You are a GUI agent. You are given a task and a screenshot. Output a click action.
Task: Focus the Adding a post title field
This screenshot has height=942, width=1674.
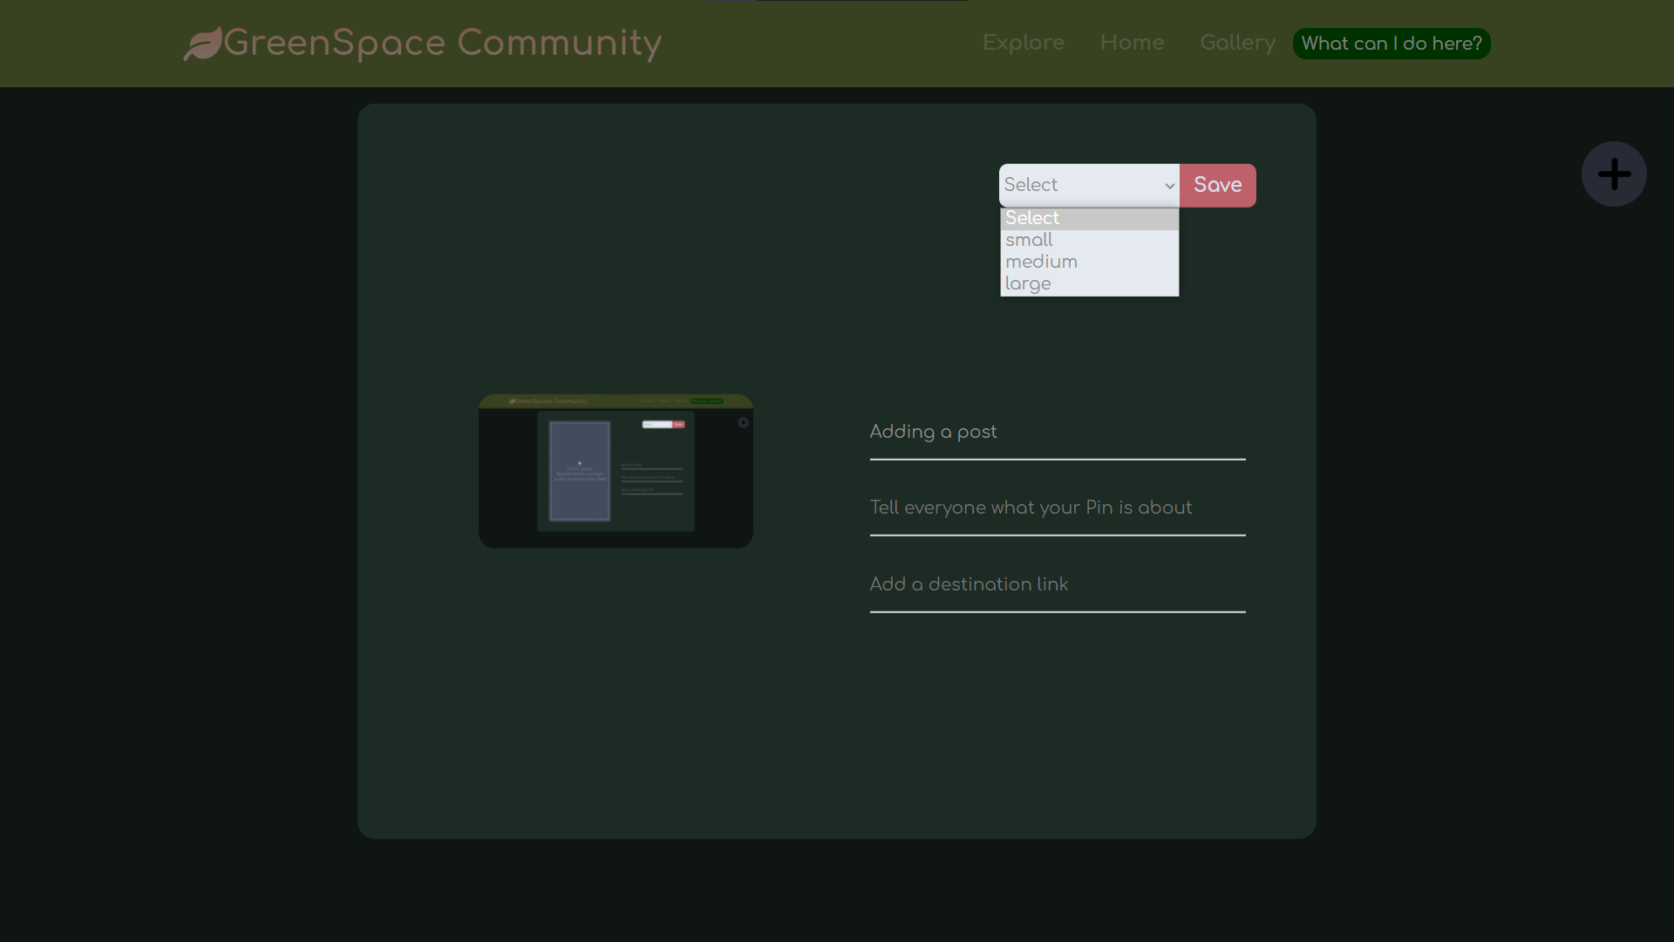coord(1057,433)
